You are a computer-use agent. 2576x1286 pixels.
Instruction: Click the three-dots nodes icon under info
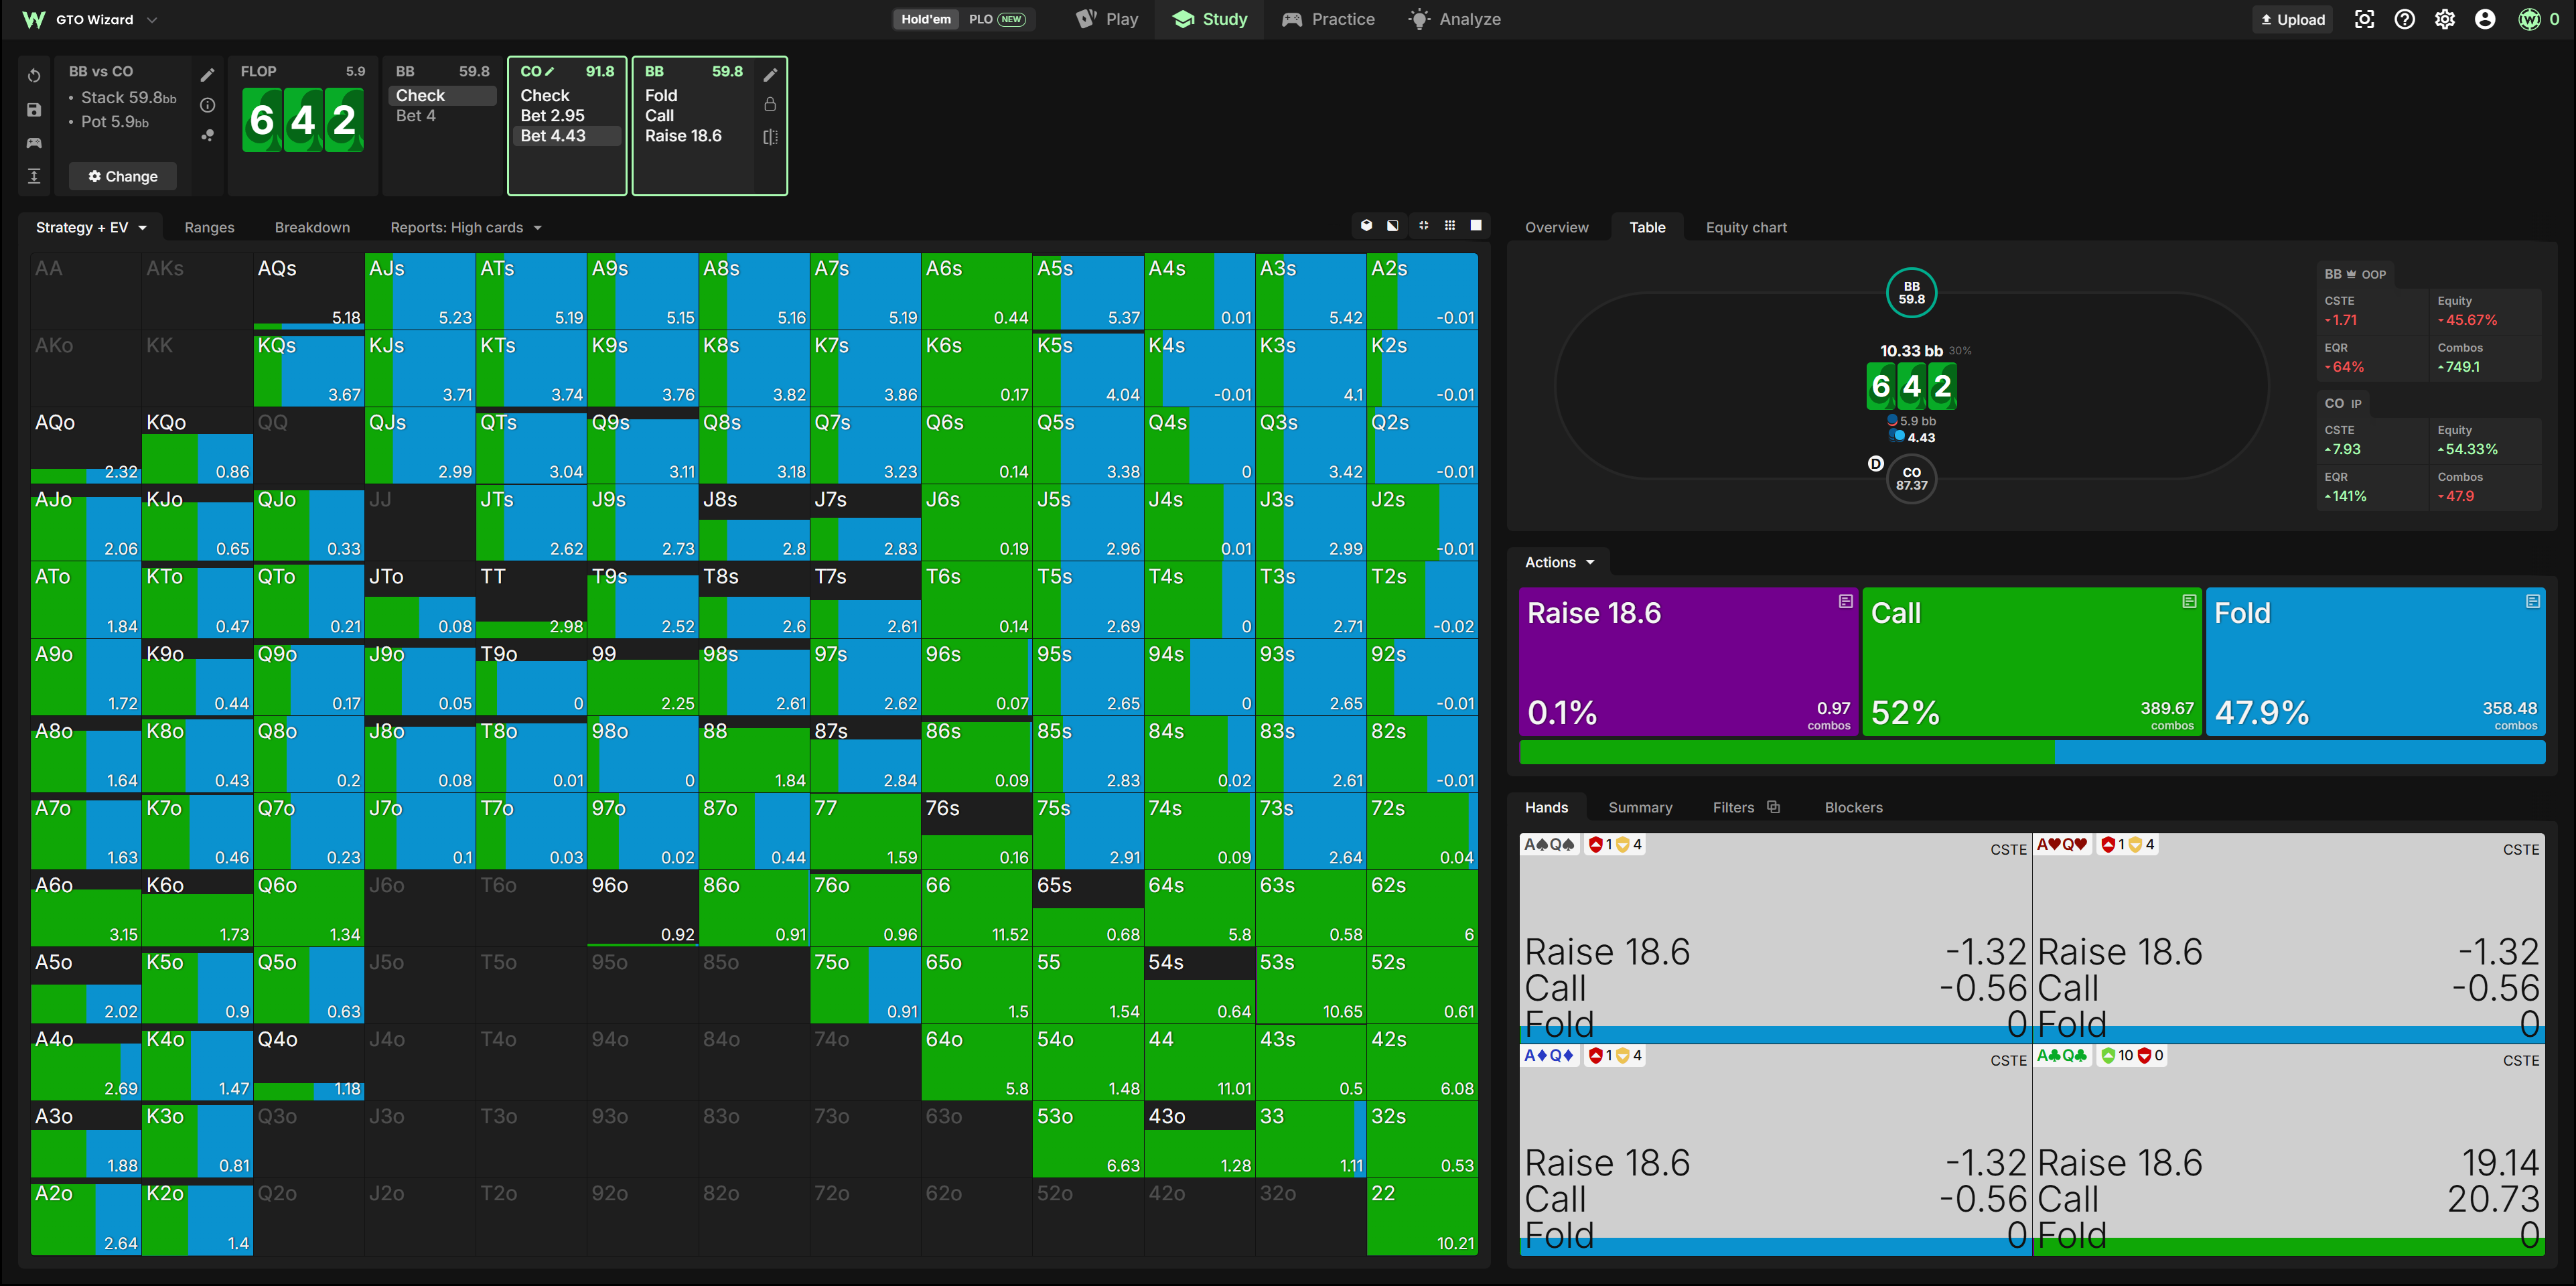[208, 135]
